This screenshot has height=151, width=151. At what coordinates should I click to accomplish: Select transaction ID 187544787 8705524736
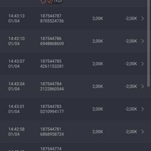click(52, 18)
